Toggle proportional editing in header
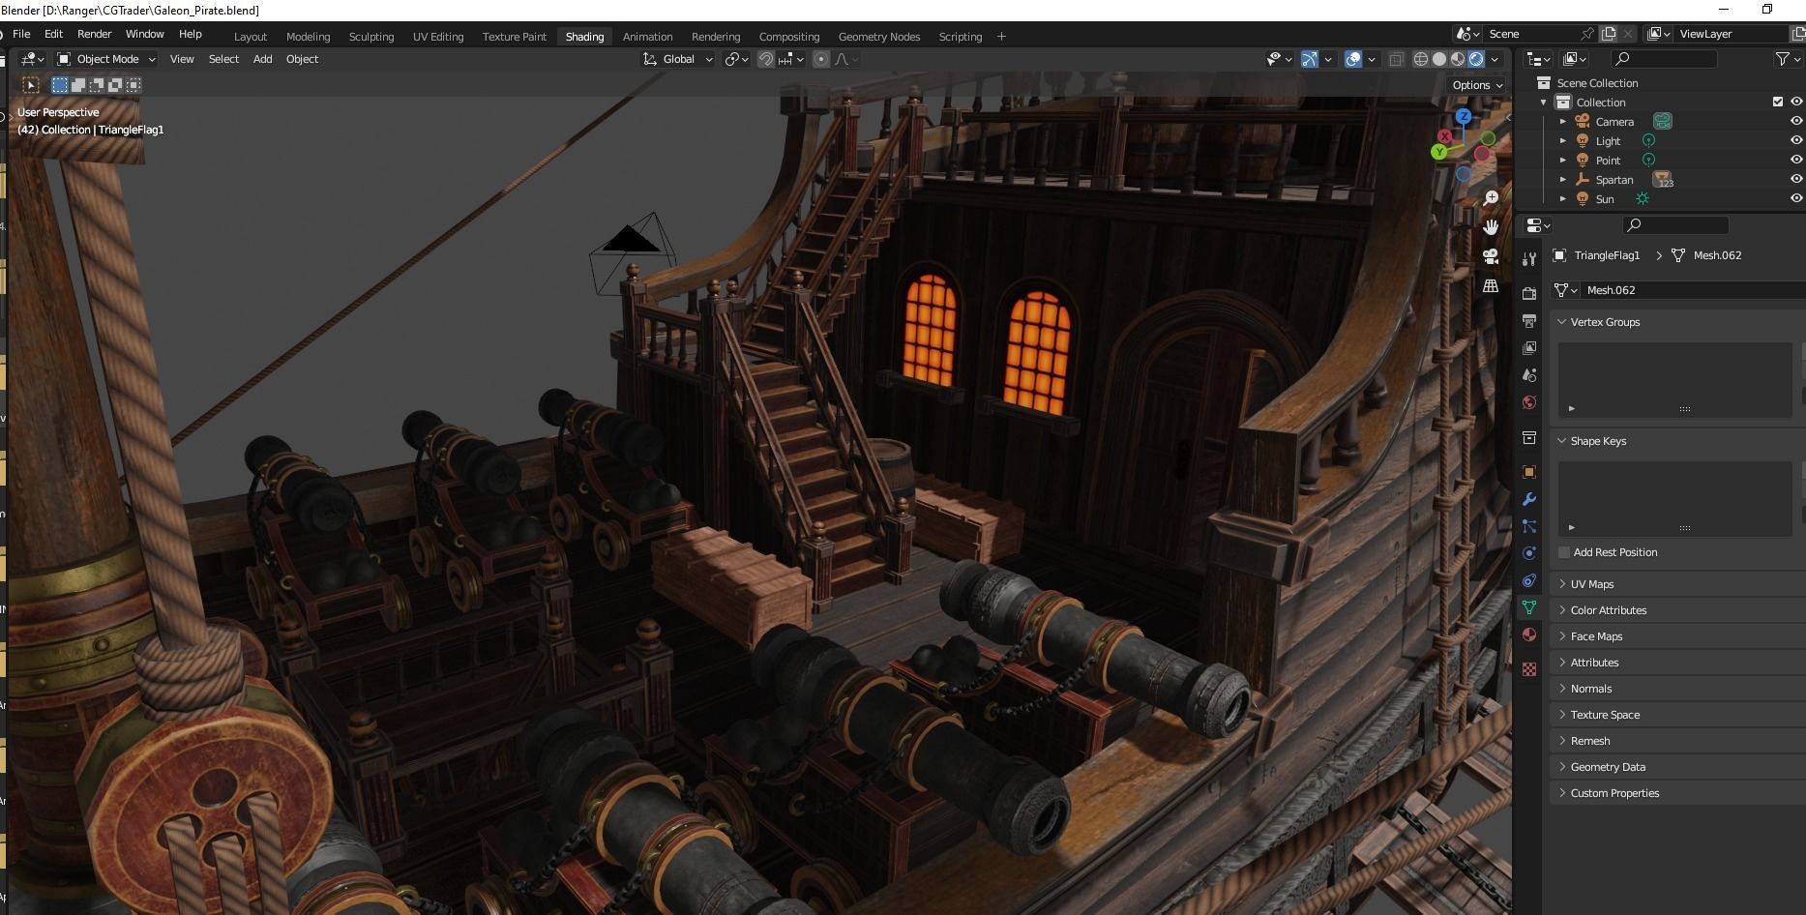 (820, 59)
